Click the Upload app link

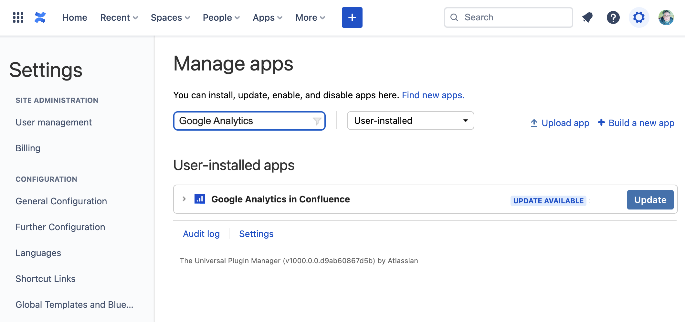(x=560, y=123)
